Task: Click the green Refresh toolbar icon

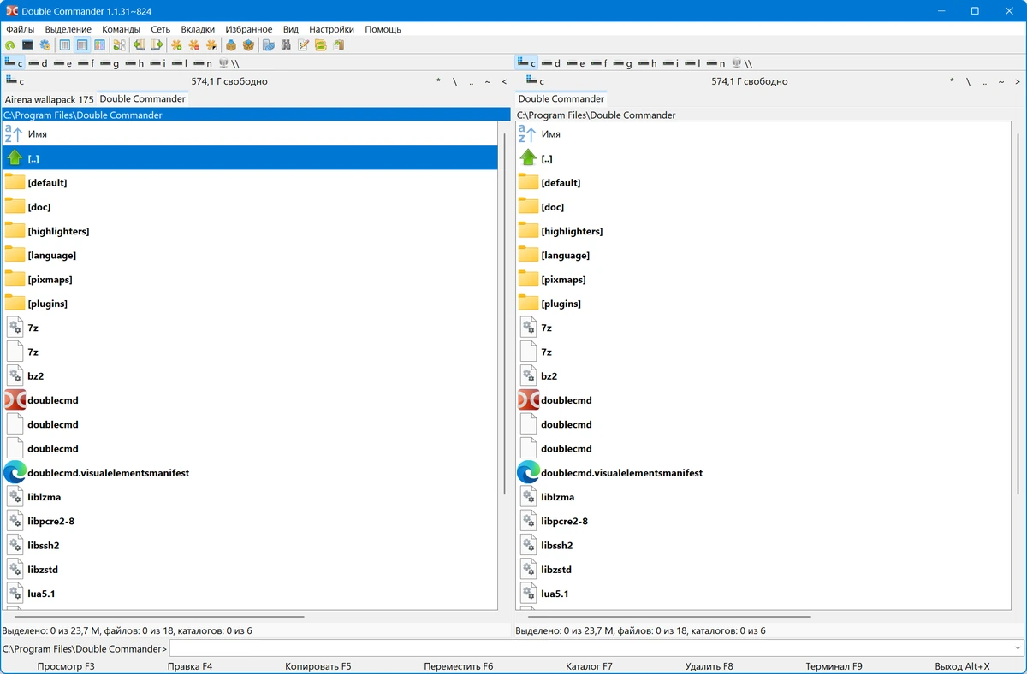Action: (x=10, y=45)
